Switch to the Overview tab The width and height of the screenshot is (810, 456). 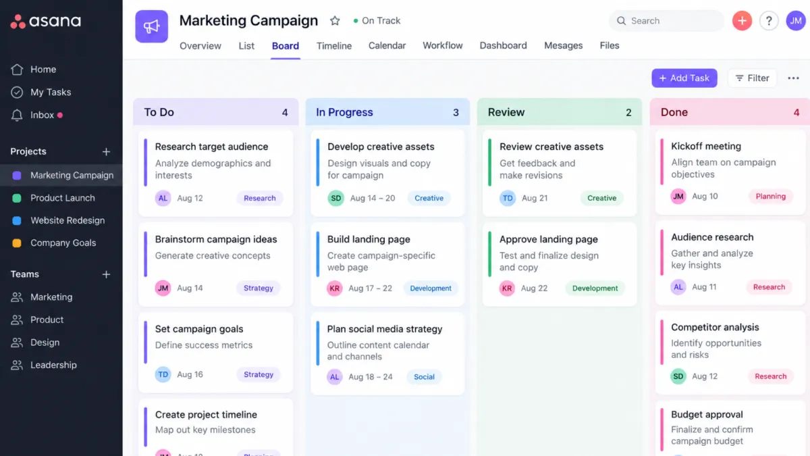[x=200, y=46]
